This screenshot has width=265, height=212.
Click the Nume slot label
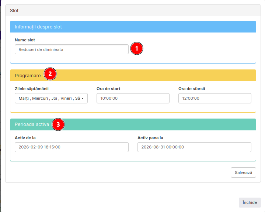(x=25, y=40)
